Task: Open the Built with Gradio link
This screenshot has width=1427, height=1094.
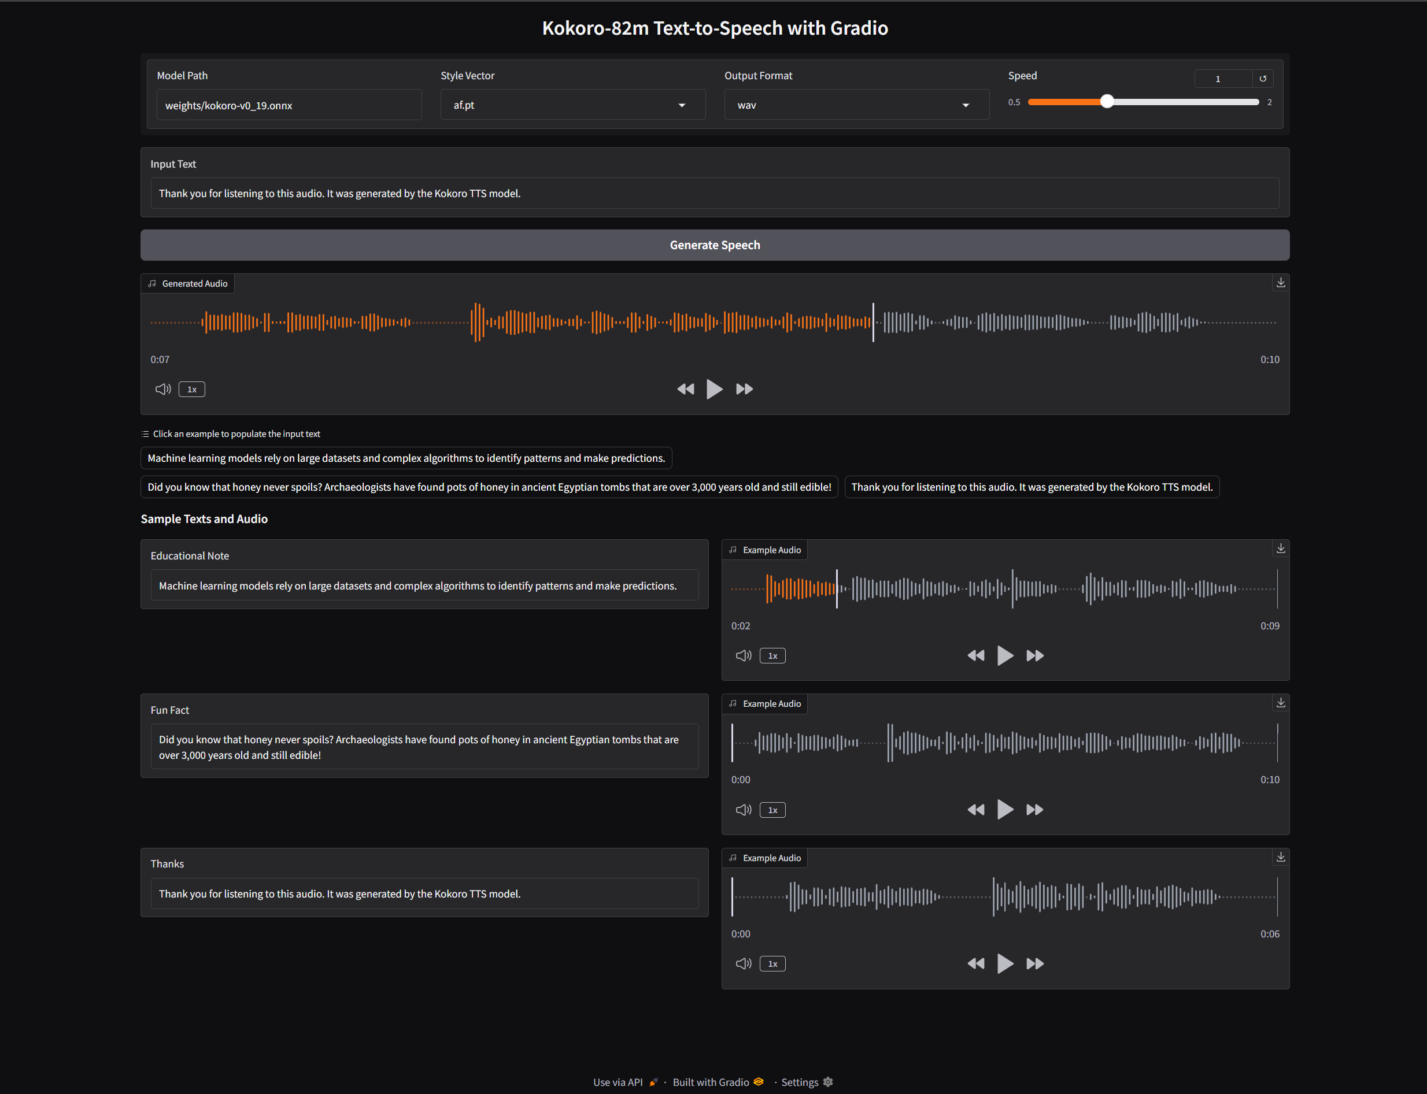Action: coord(718,1082)
